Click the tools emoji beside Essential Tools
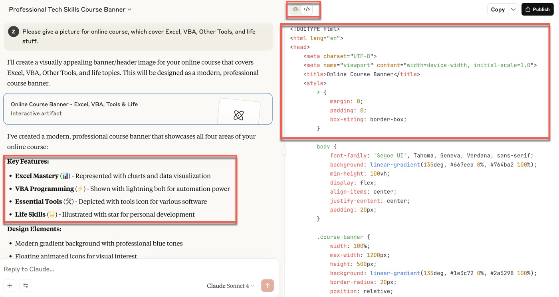This screenshot has width=559, height=297. pos(69,202)
